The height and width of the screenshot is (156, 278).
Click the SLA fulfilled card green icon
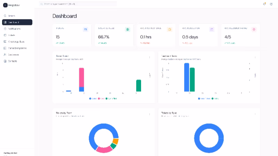click(128, 29)
